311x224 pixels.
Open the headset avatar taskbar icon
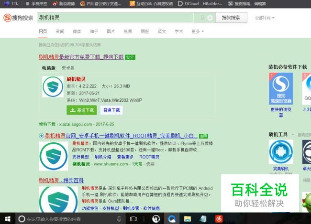tap(156, 219)
